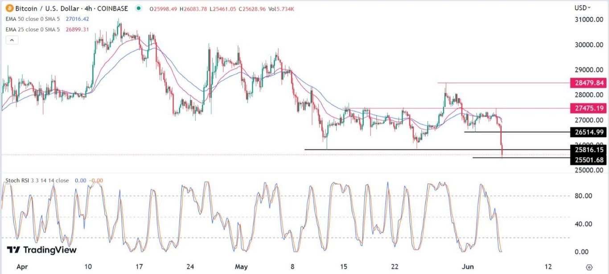
Task: Click the green market status dot
Action: pos(140,8)
